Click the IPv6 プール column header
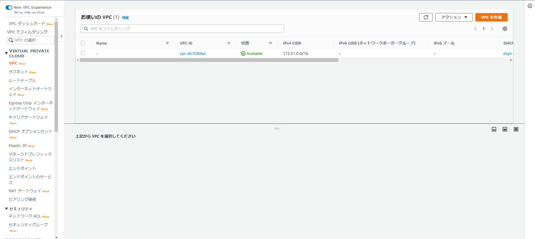 pyautogui.click(x=444, y=43)
